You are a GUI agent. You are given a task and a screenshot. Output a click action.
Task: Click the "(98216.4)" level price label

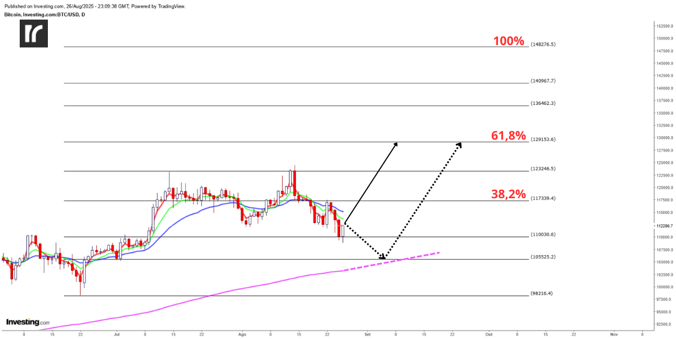tap(542, 293)
